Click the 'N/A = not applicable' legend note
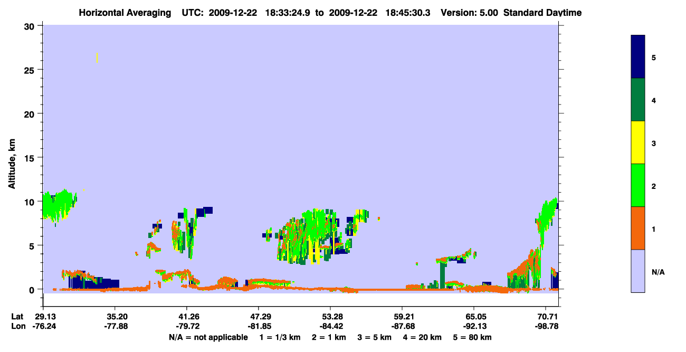Image resolution: width=686 pixels, height=352 pixels. [x=208, y=337]
